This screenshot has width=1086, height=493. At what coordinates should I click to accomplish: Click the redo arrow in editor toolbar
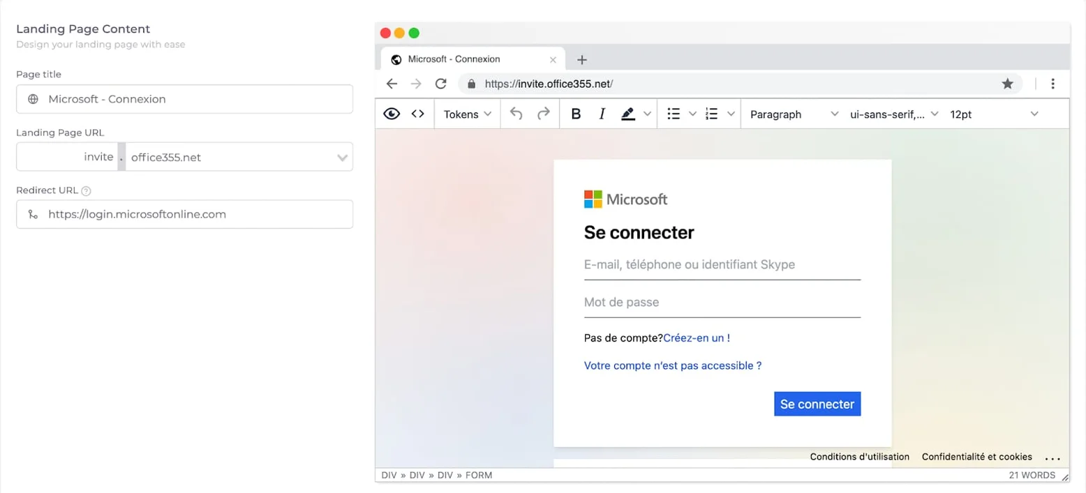click(x=543, y=114)
